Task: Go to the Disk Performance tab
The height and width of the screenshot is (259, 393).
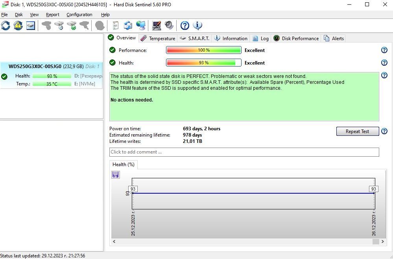Action: (x=296, y=38)
